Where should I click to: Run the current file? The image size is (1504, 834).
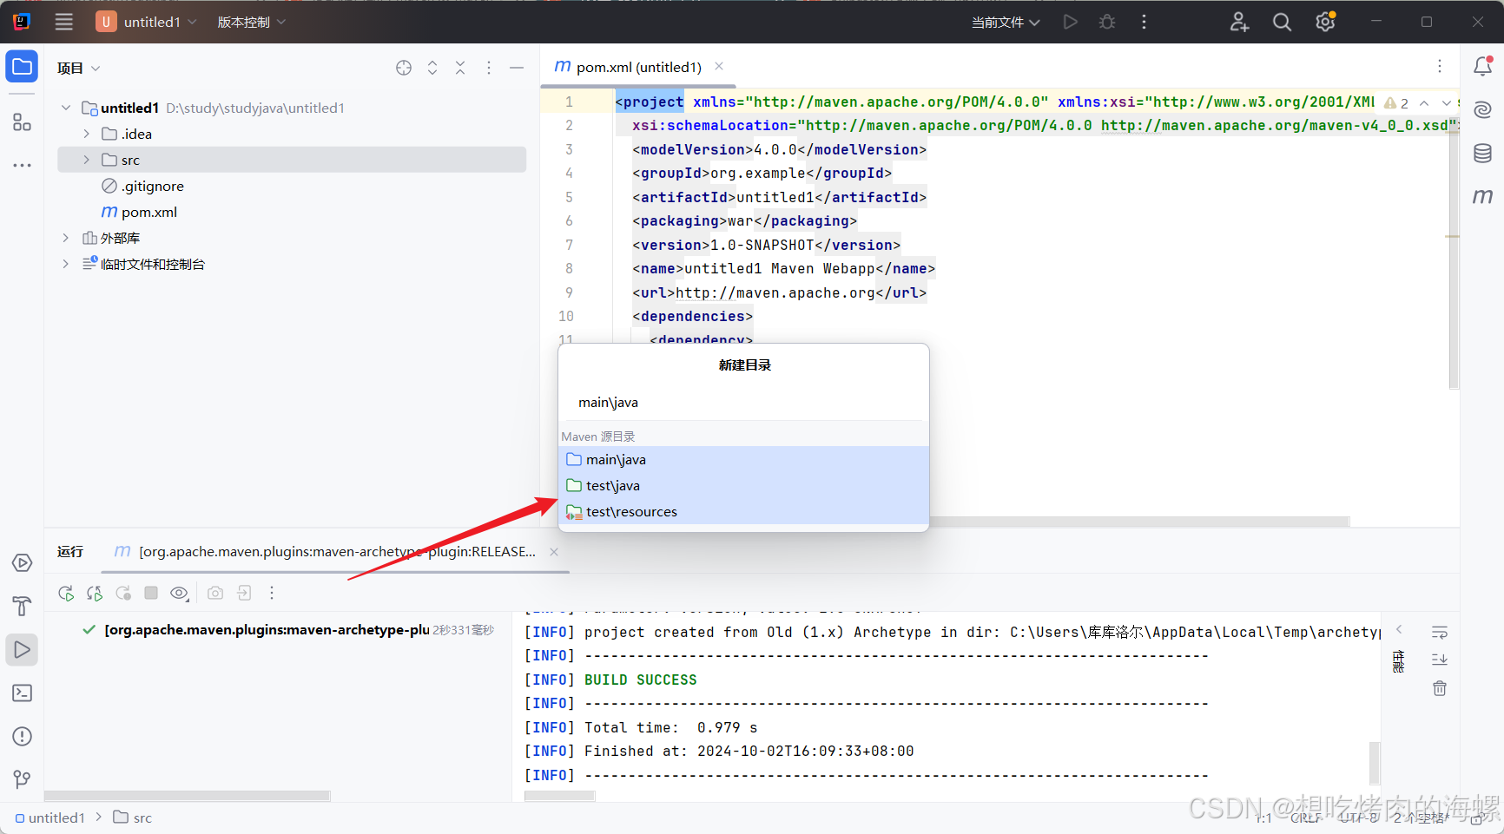point(1071,22)
